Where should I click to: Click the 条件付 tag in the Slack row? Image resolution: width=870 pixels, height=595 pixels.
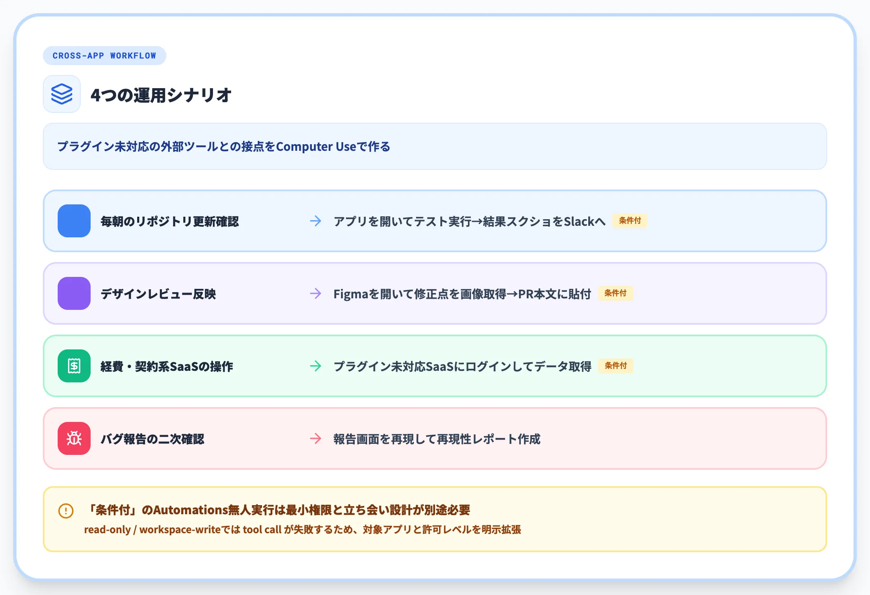point(630,221)
